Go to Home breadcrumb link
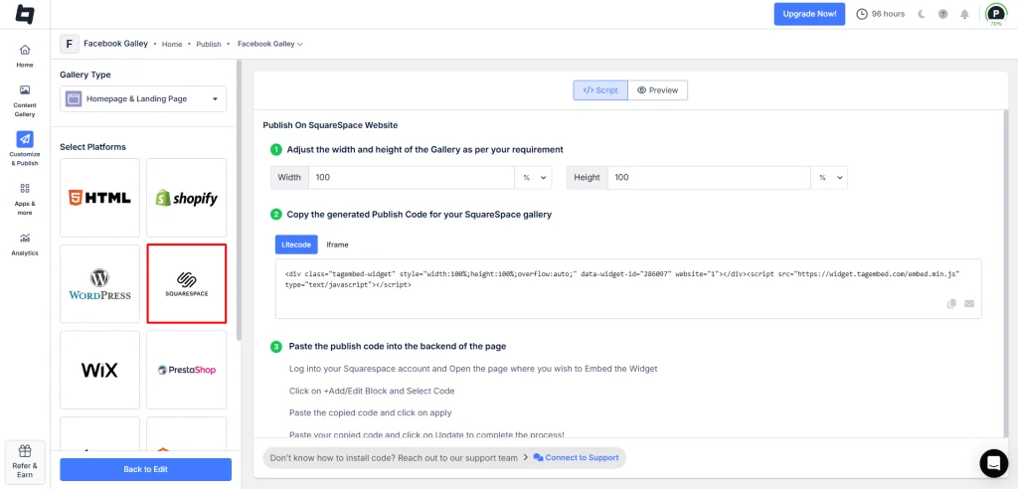Image resolution: width=1018 pixels, height=489 pixels. coord(172,44)
